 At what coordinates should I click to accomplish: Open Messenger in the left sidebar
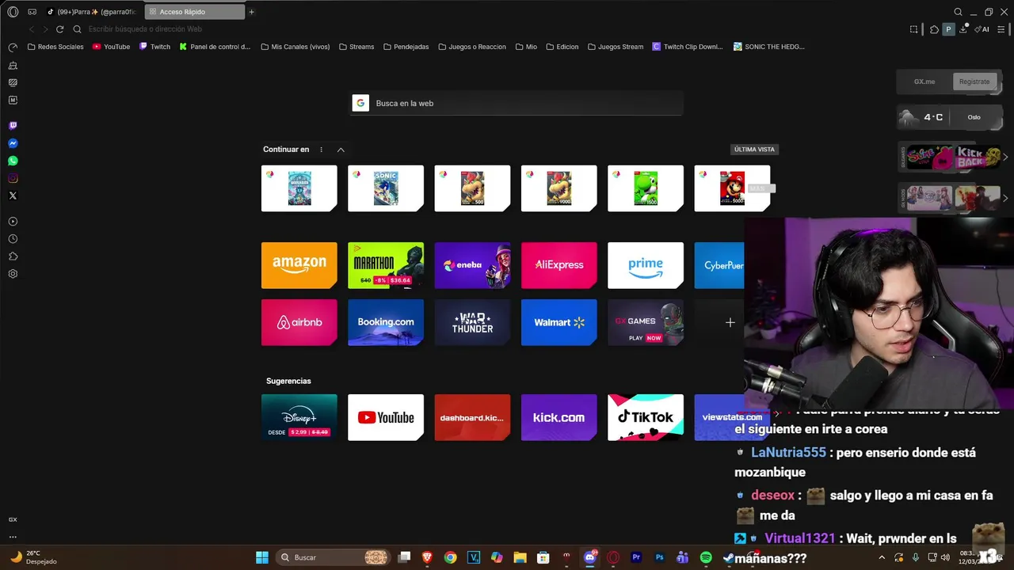click(x=13, y=143)
